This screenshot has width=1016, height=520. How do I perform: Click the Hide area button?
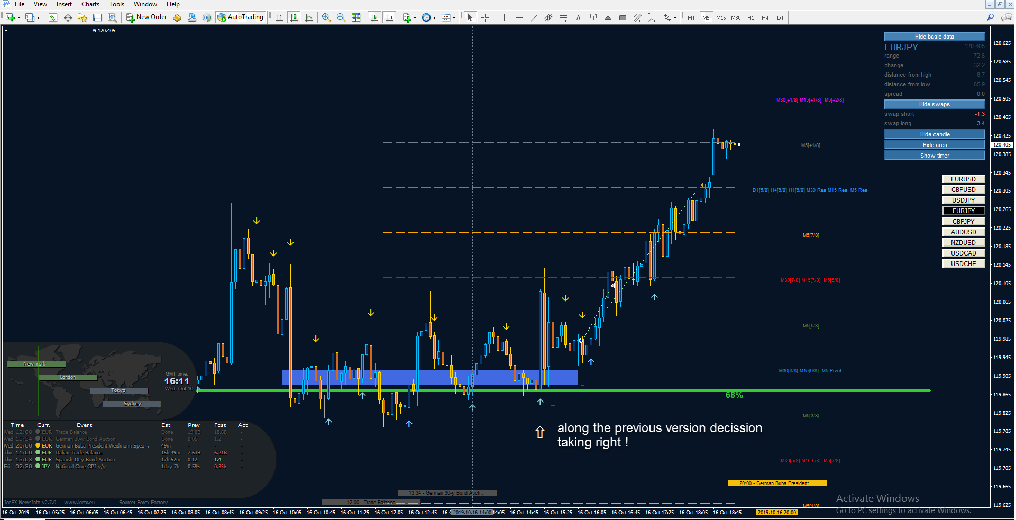934,145
